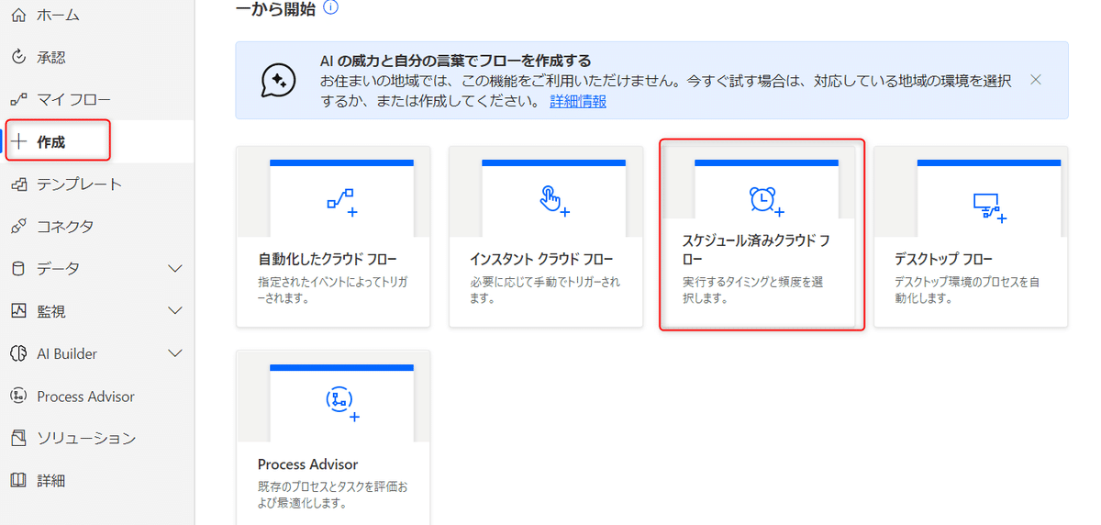Click the ソリューション icon in sidebar
The height and width of the screenshot is (525, 1101).
18,438
